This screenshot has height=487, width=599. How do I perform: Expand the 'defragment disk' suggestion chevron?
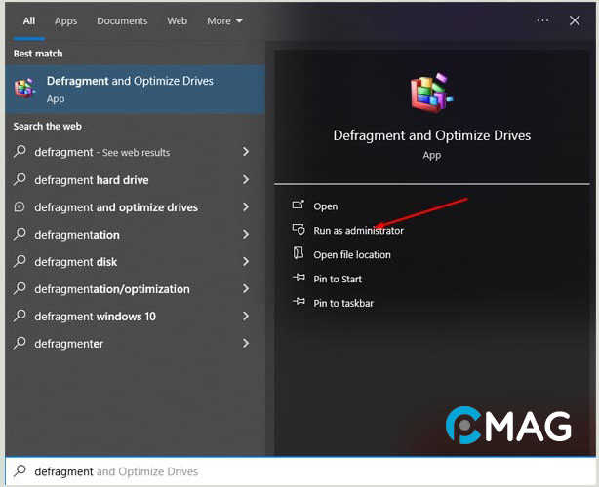tap(246, 262)
